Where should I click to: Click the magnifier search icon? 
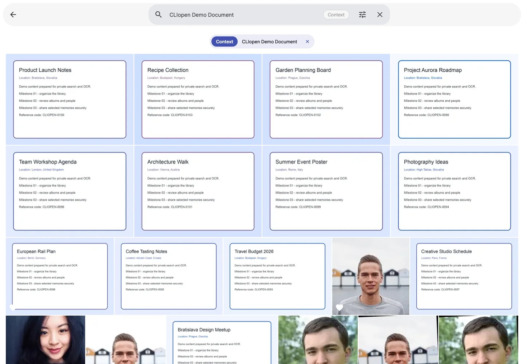[158, 15]
